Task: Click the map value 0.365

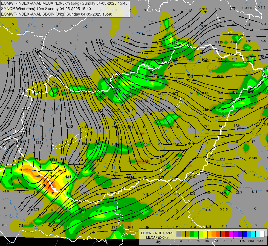Action: tap(203, 9)
